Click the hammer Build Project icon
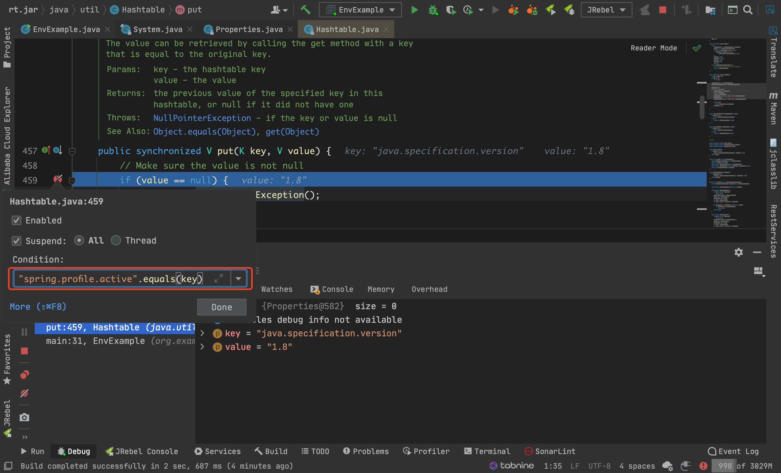This screenshot has height=473, width=781. (305, 10)
